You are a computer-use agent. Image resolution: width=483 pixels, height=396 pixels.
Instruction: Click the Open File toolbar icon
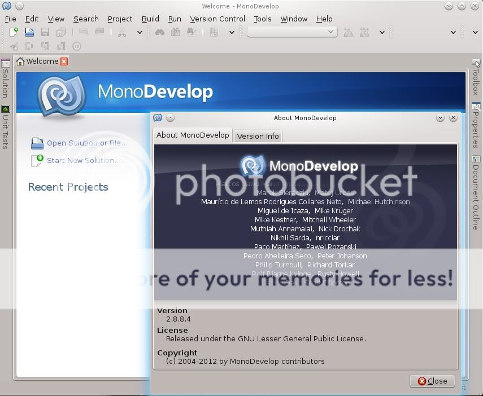(29, 32)
